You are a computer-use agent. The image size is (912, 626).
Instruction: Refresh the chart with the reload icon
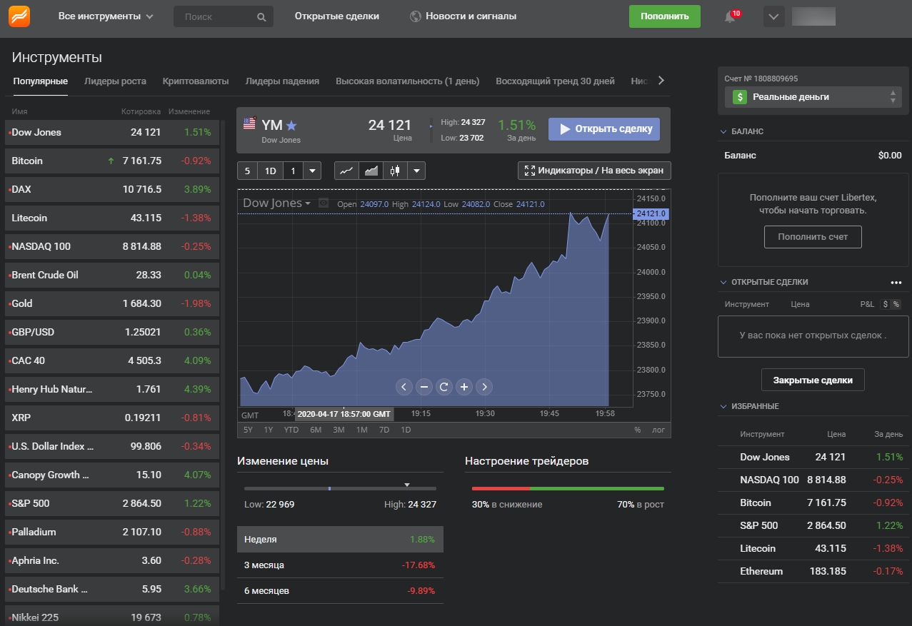click(x=444, y=386)
